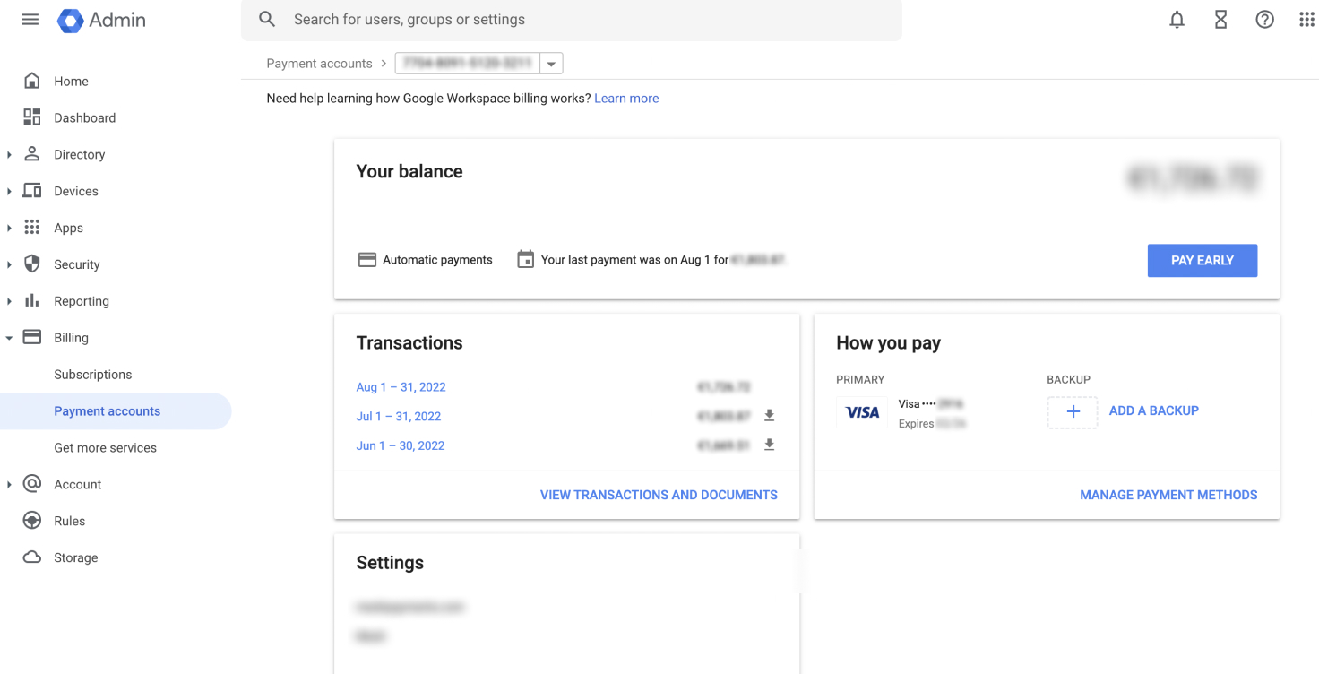
Task: Click the notifications bell icon
Action: coord(1177,20)
